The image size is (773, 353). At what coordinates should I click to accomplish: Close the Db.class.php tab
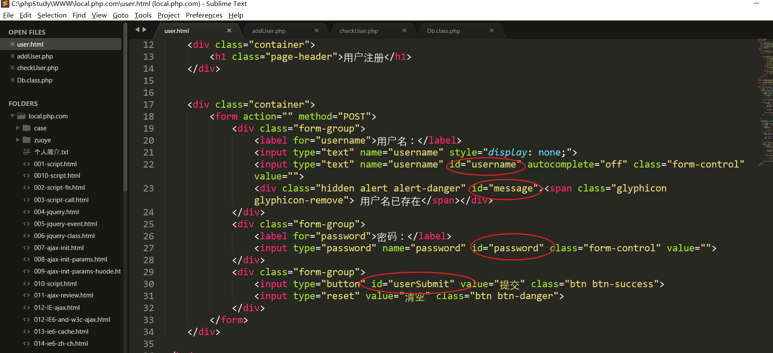coord(492,30)
